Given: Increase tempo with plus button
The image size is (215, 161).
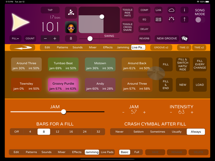Looking at the screenshot, I should click(55, 38).
